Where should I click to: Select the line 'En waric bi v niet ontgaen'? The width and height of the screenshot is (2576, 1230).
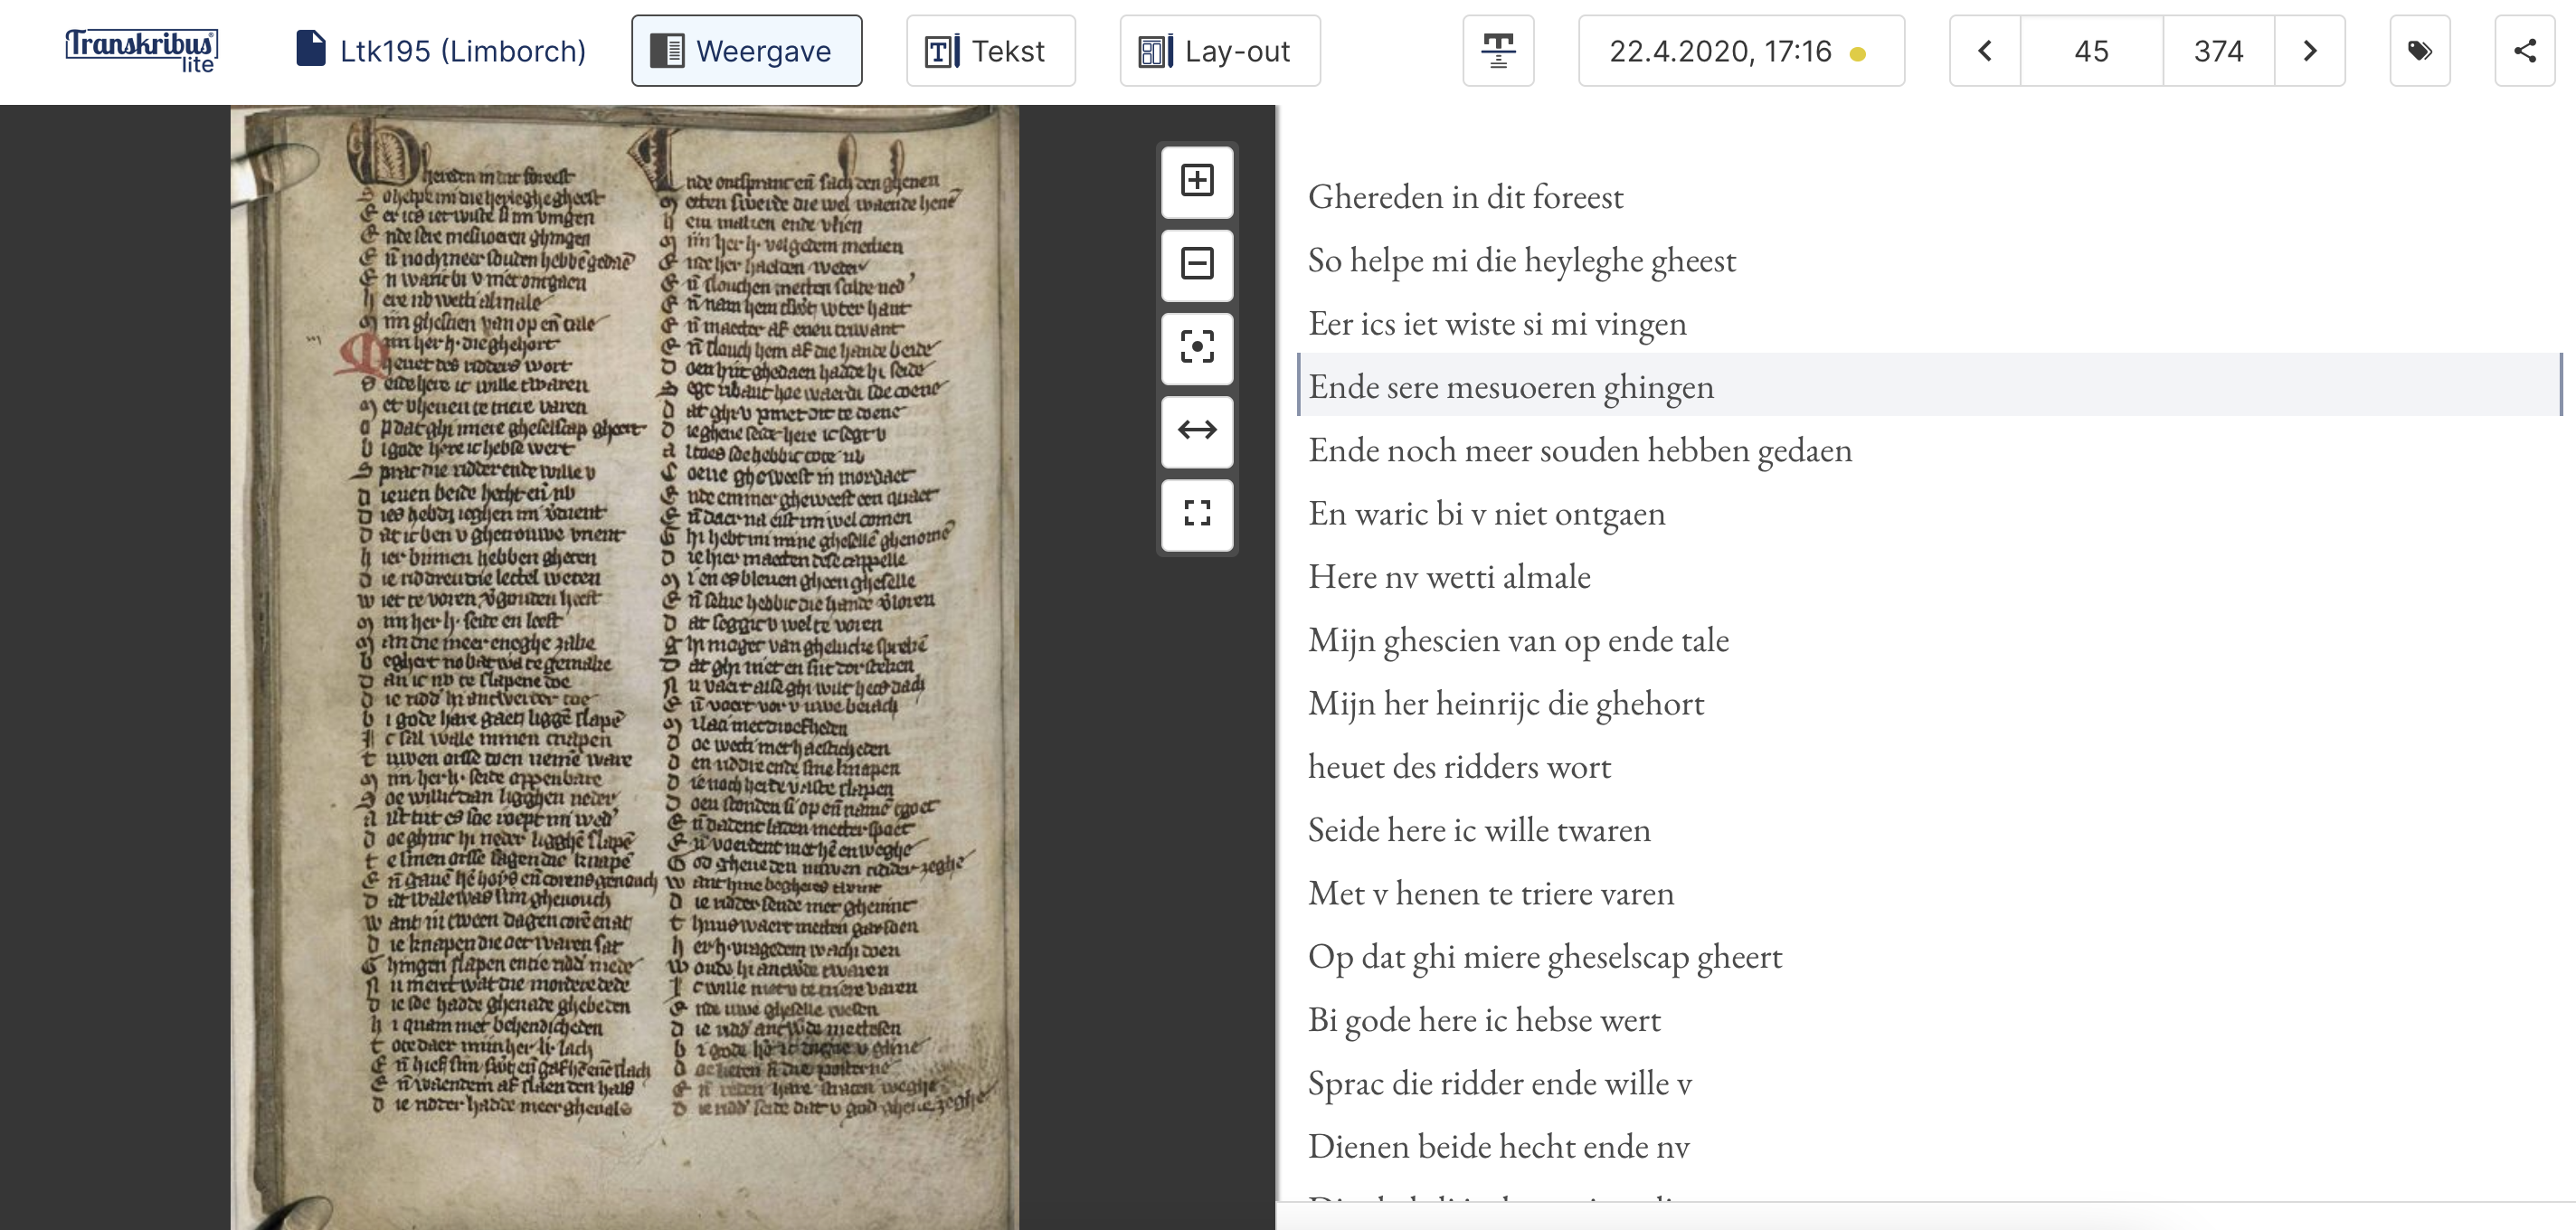(x=1486, y=513)
